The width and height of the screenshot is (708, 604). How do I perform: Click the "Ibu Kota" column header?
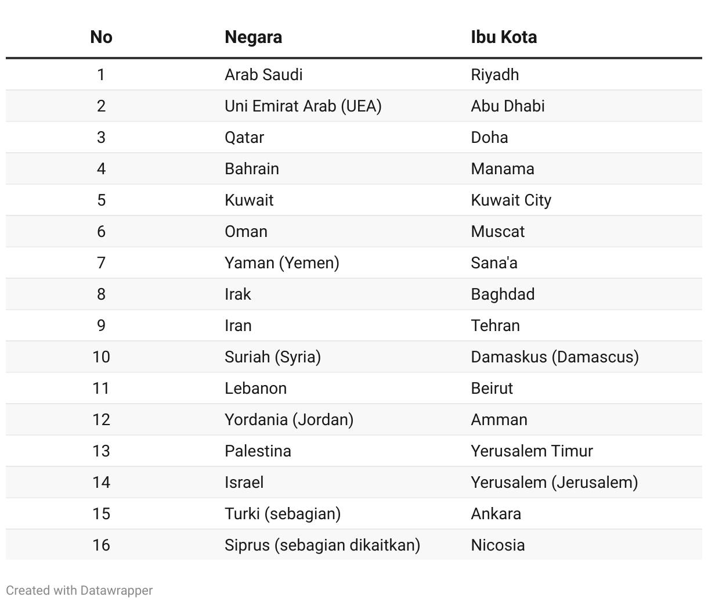(x=504, y=37)
